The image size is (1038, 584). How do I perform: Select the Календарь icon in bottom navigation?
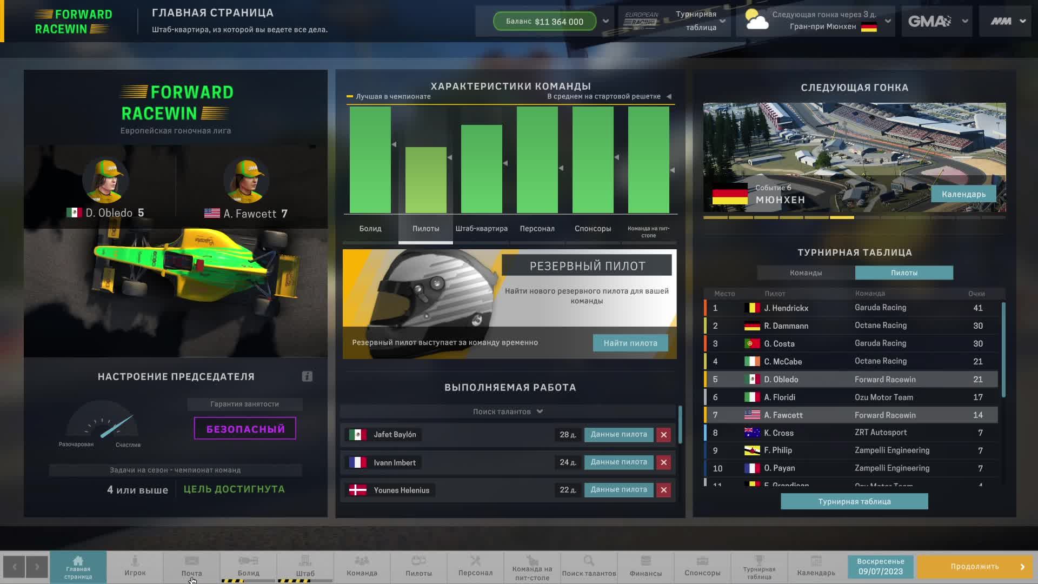click(815, 567)
